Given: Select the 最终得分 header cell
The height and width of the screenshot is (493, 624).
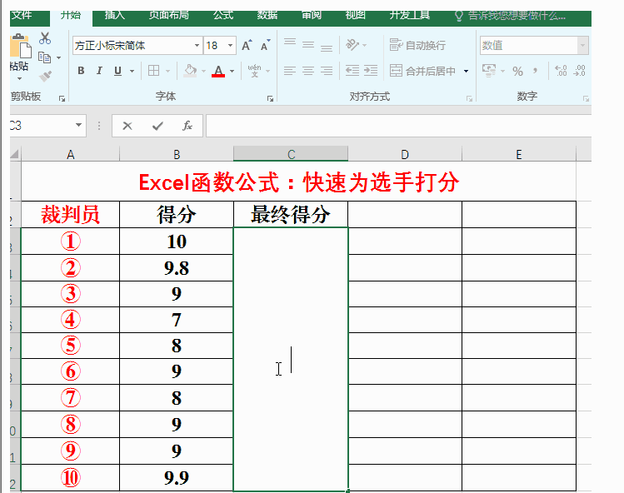Looking at the screenshot, I should [291, 215].
